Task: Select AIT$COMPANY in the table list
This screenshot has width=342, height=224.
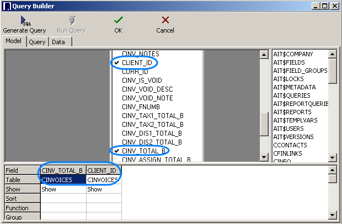Action: [293, 54]
